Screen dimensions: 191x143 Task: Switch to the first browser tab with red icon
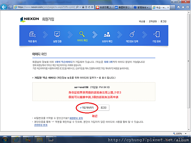[104, 7]
